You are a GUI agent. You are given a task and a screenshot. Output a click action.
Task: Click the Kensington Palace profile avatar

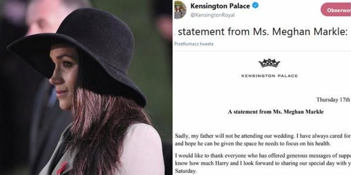pyautogui.click(x=180, y=10)
